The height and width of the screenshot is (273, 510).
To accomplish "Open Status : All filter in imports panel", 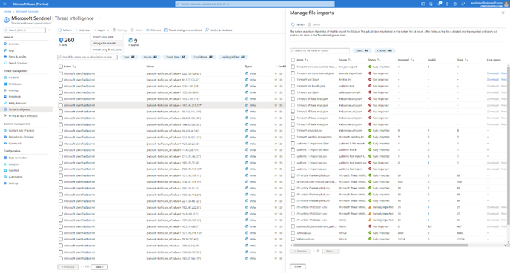I will (x=362, y=50).
